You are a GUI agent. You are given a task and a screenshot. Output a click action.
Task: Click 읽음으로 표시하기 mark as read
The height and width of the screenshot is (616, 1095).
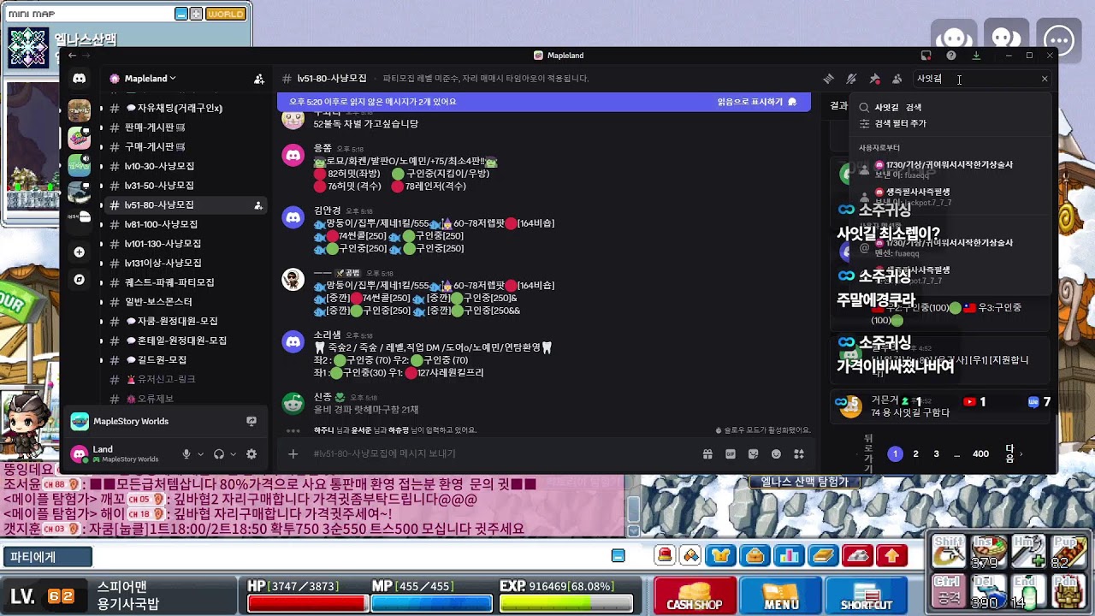coord(757,102)
